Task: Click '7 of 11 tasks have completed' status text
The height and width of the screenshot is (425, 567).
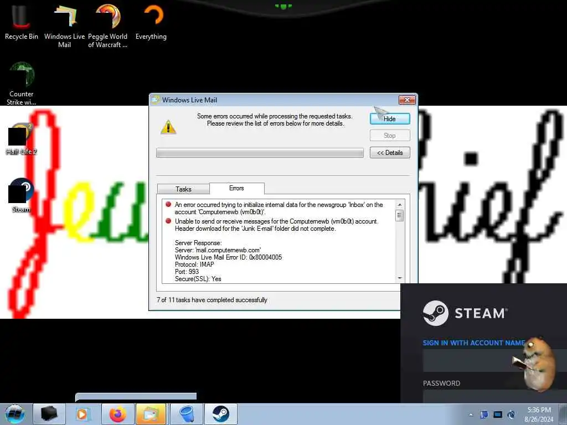Action: click(212, 300)
